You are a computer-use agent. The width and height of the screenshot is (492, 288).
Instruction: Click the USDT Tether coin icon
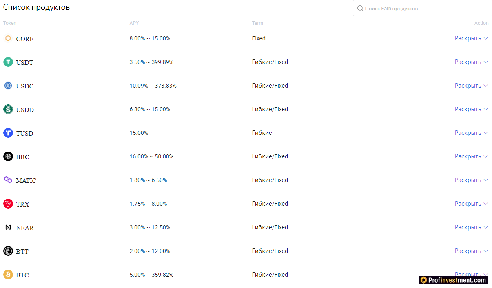coord(8,62)
